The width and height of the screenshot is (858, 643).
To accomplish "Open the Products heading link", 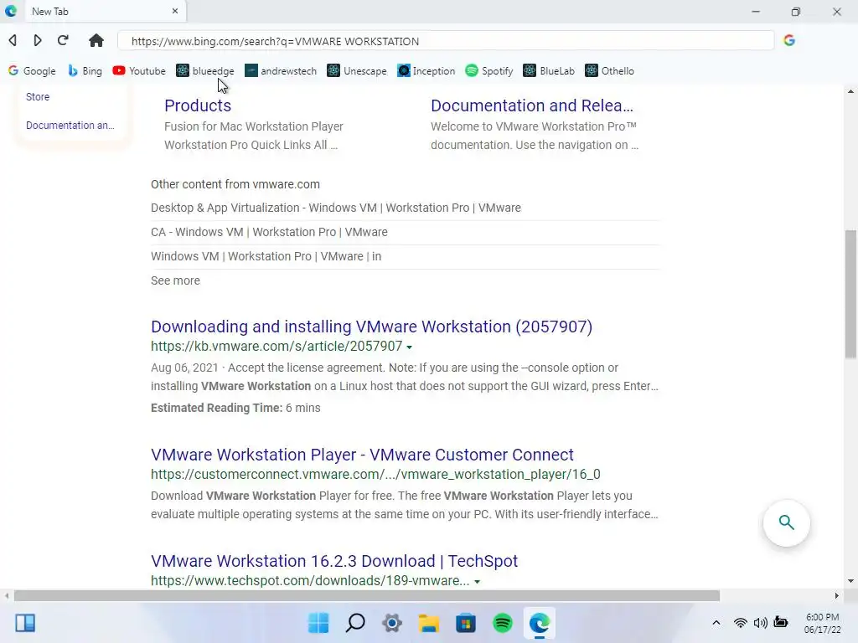I will click(198, 105).
